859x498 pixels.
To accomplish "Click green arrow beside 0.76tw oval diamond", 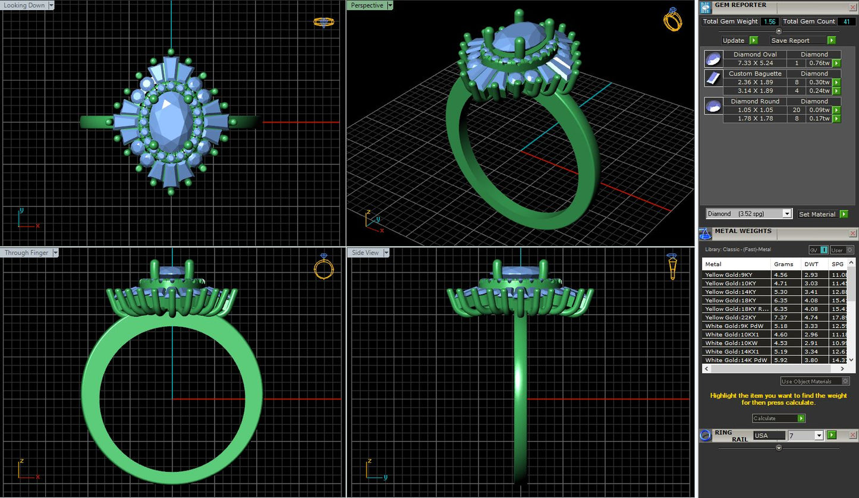I will tap(836, 63).
